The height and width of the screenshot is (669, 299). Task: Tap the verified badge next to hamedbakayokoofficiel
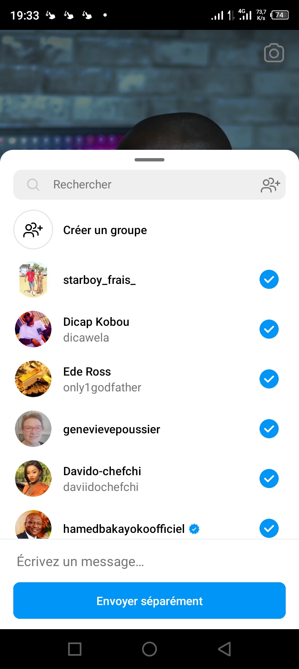pyautogui.click(x=194, y=529)
